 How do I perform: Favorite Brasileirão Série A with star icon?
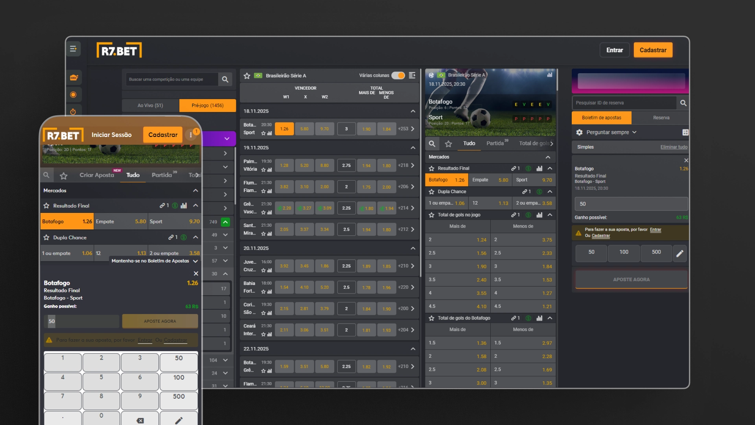point(247,76)
